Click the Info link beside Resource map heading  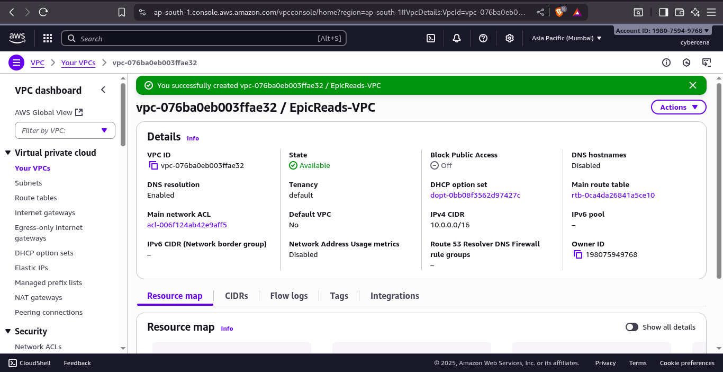pyautogui.click(x=227, y=329)
